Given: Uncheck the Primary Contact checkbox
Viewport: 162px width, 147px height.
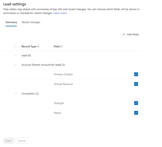Looking at the screenshot, I should coord(136,74).
